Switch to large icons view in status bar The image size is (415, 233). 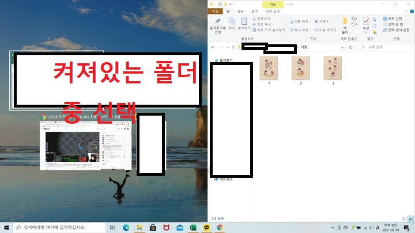(411, 219)
